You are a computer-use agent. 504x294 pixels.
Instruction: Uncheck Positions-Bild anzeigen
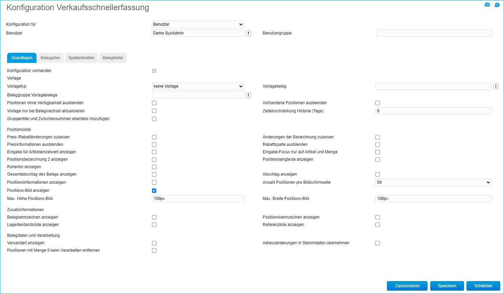coord(154,190)
